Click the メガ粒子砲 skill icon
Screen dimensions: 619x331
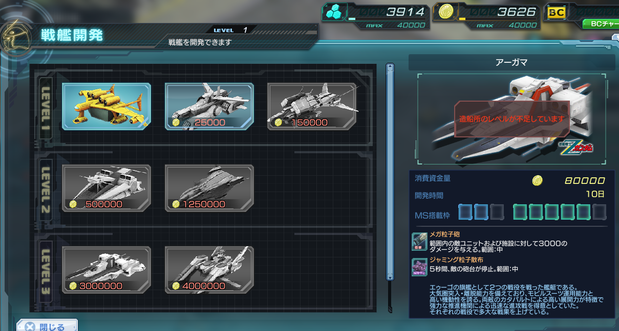point(419,242)
